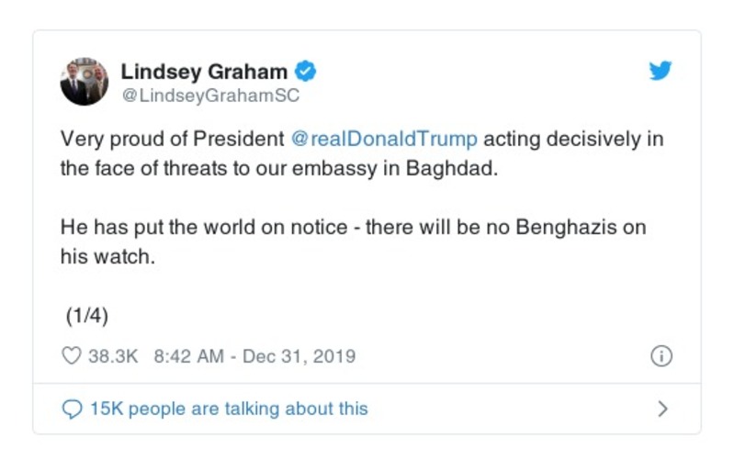
Task: Click the blue verified badge
Action: pos(305,72)
